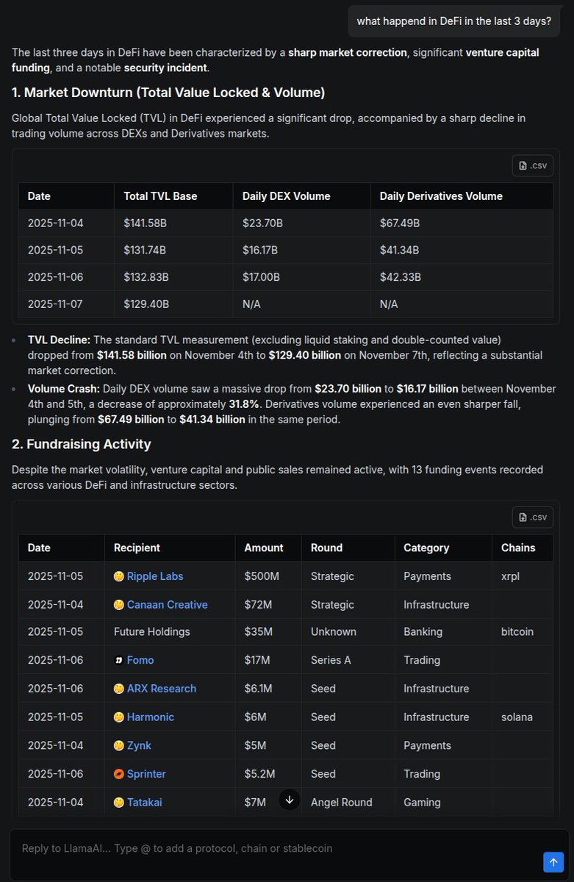Screen dimensions: 574x882
Task: Click the Tatakai logo icon
Action: coord(118,802)
